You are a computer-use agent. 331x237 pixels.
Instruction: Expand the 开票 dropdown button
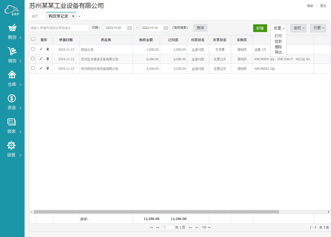(318, 28)
